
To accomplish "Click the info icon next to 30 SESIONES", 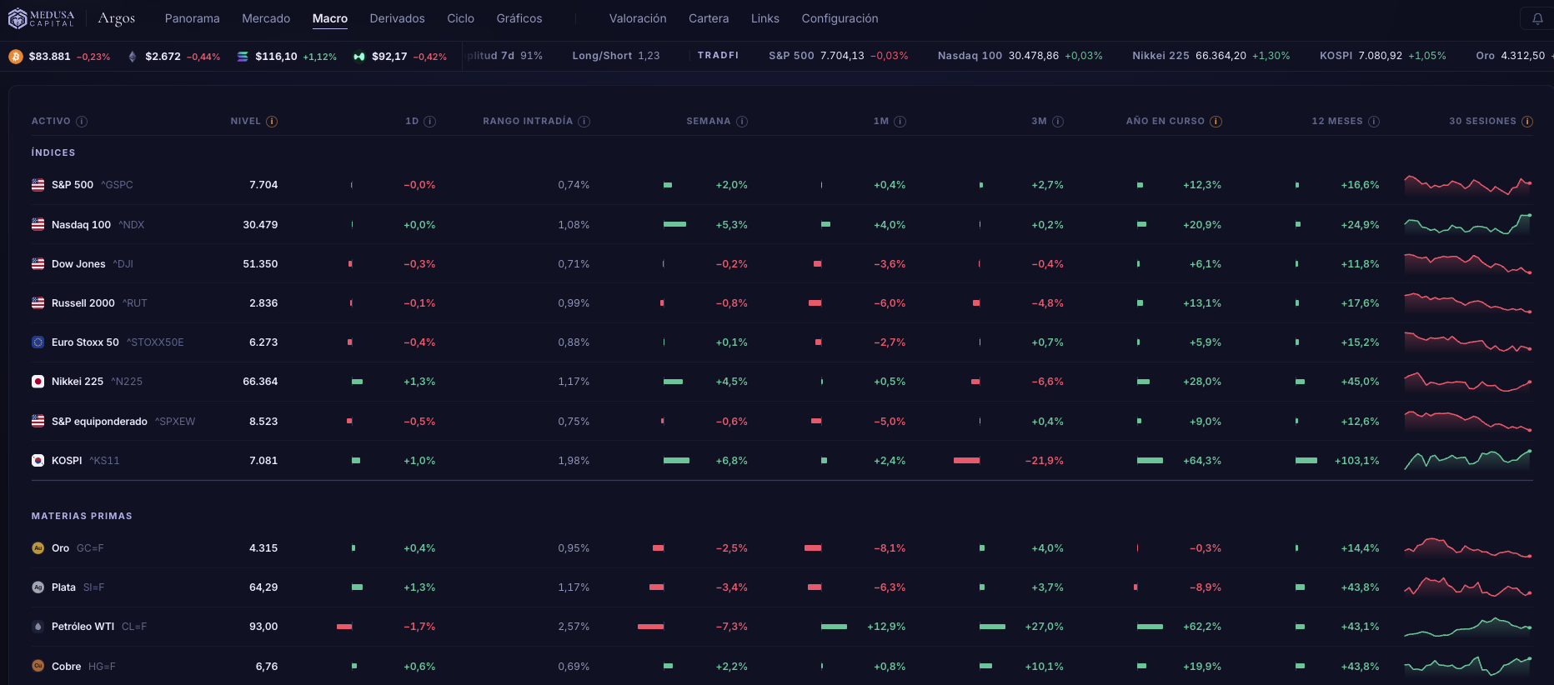I will click(1527, 122).
